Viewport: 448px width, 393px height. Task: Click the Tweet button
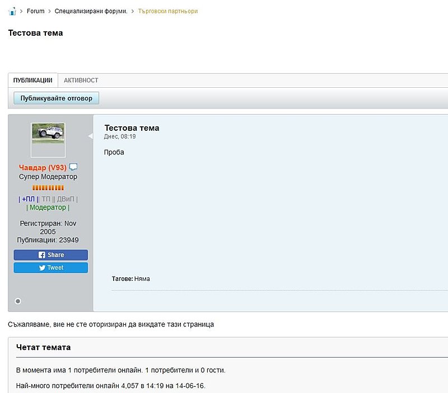pyautogui.click(x=51, y=268)
